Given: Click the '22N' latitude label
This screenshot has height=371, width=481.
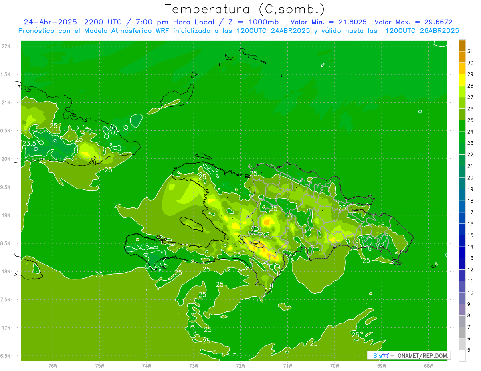Looking at the screenshot, I should [6, 46].
